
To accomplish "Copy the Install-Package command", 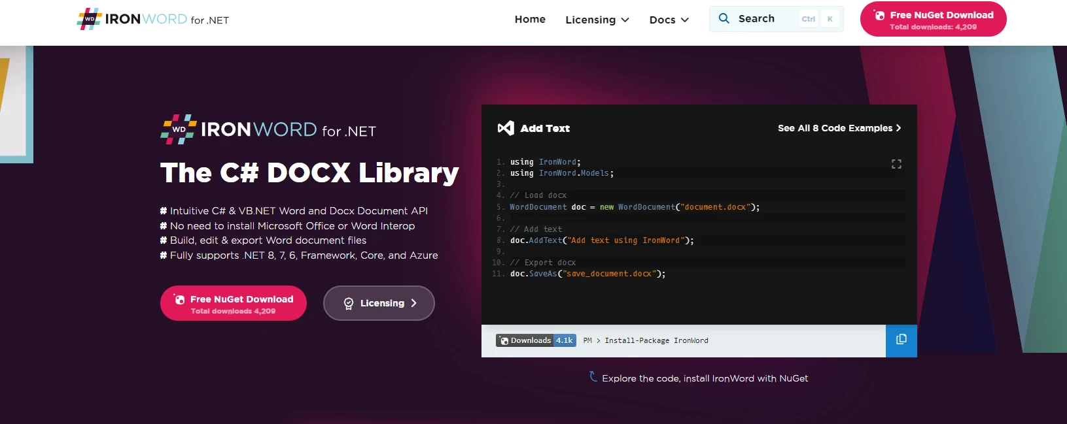I will [901, 340].
